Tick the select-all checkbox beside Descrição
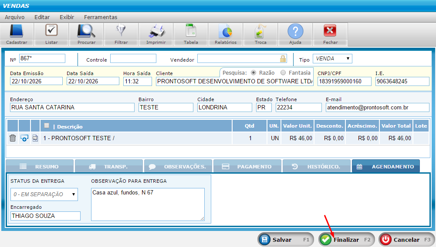The image size is (436, 247). [x=47, y=126]
